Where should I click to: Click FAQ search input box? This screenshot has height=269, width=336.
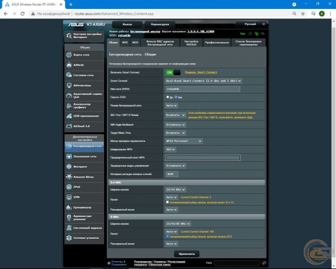[237, 263]
